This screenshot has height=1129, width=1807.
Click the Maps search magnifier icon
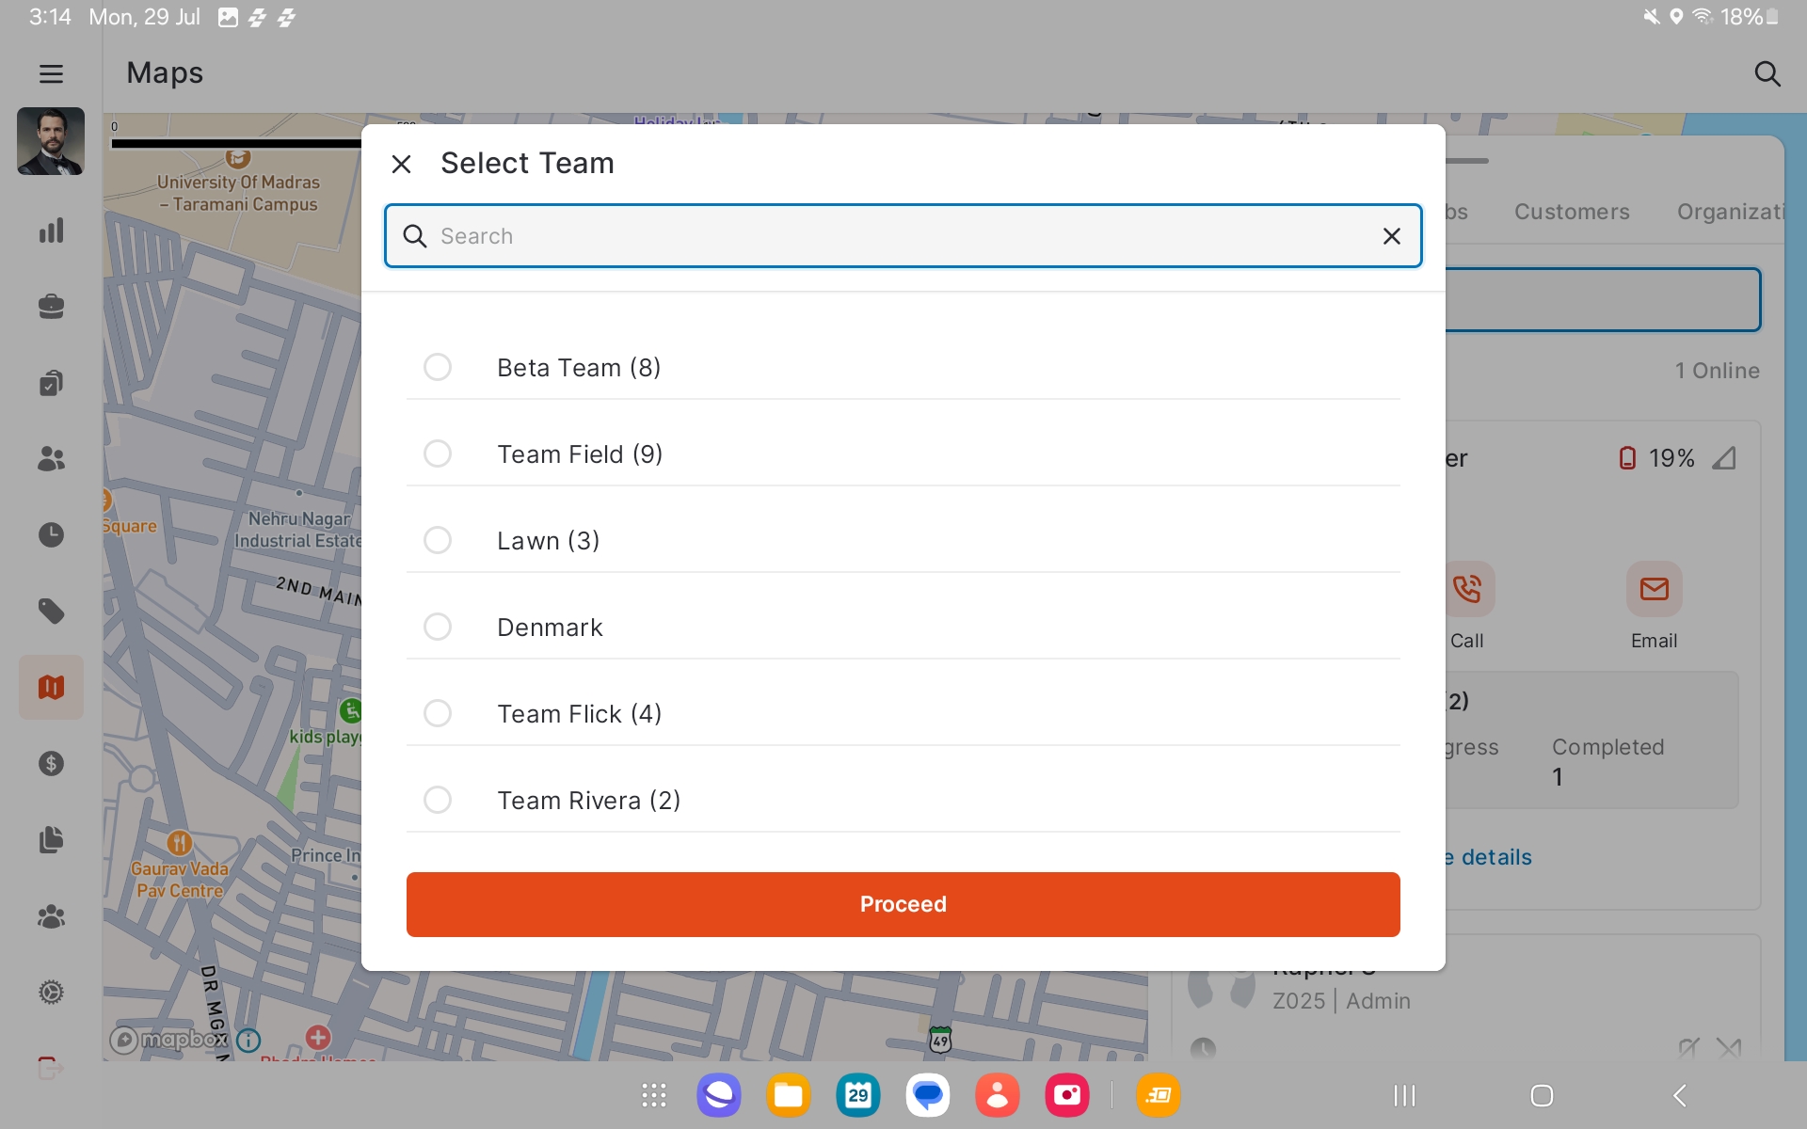click(1767, 73)
